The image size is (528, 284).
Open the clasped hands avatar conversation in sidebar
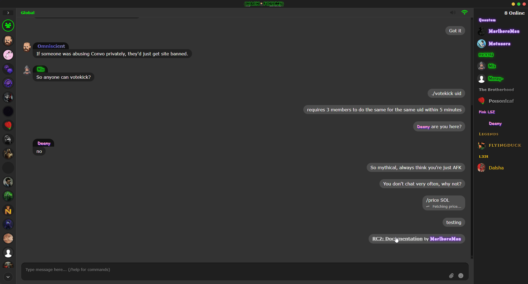point(8,238)
